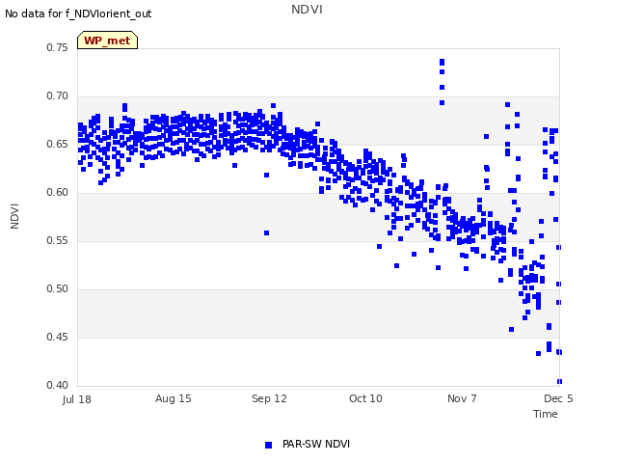
Task: Click the 0.75 y-axis tick label
Action: (58, 47)
